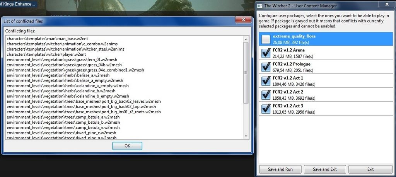Uncheck the FCR2 v1.2 Arena checkbox
The height and width of the screenshot is (177, 396).
[266, 53]
